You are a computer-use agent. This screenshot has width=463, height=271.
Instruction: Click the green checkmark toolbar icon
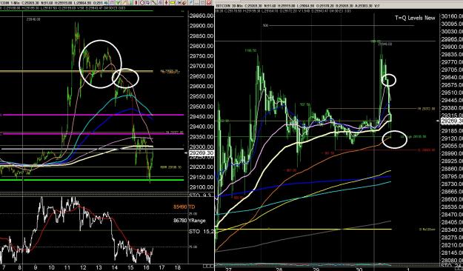tap(118, 3)
